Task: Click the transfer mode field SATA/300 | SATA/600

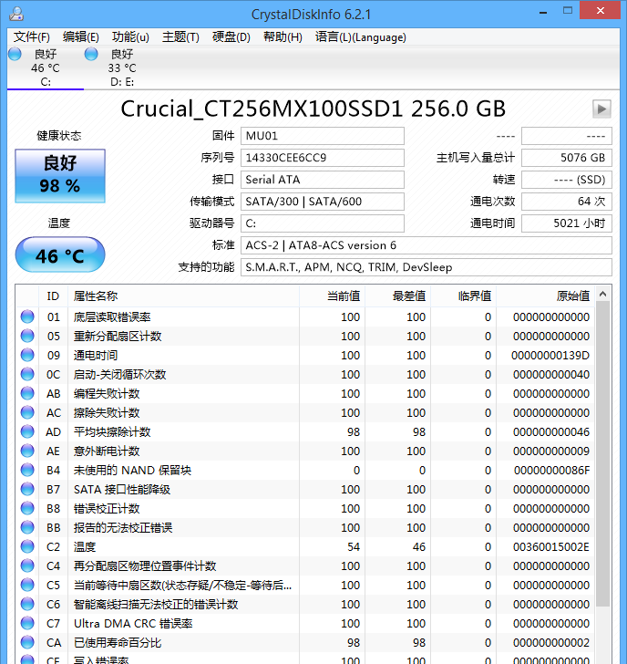Action: coord(323,202)
